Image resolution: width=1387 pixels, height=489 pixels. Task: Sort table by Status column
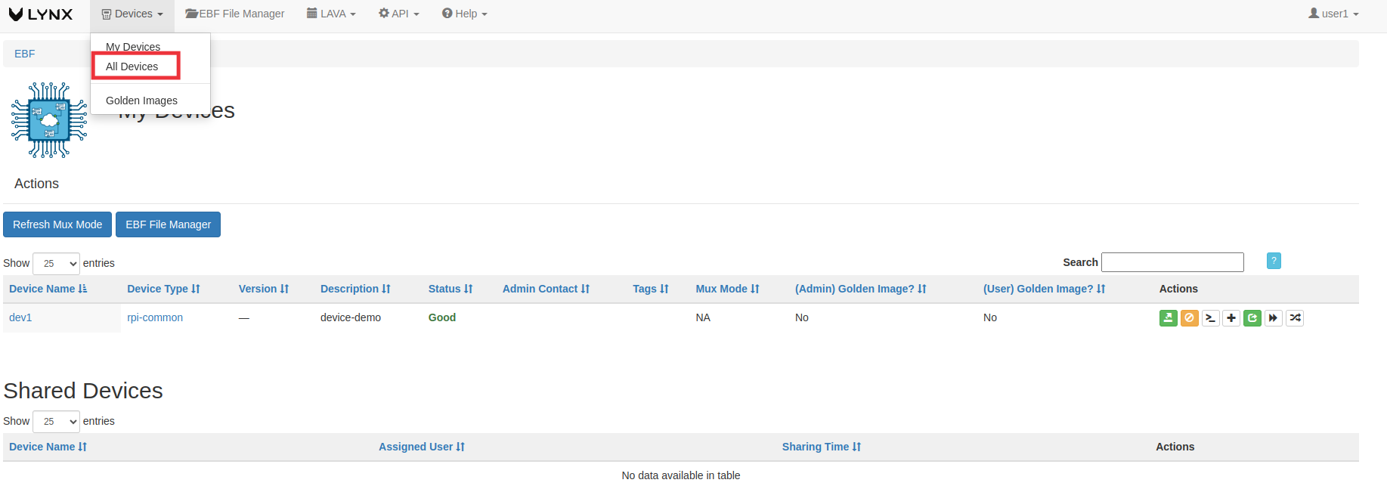click(x=450, y=289)
